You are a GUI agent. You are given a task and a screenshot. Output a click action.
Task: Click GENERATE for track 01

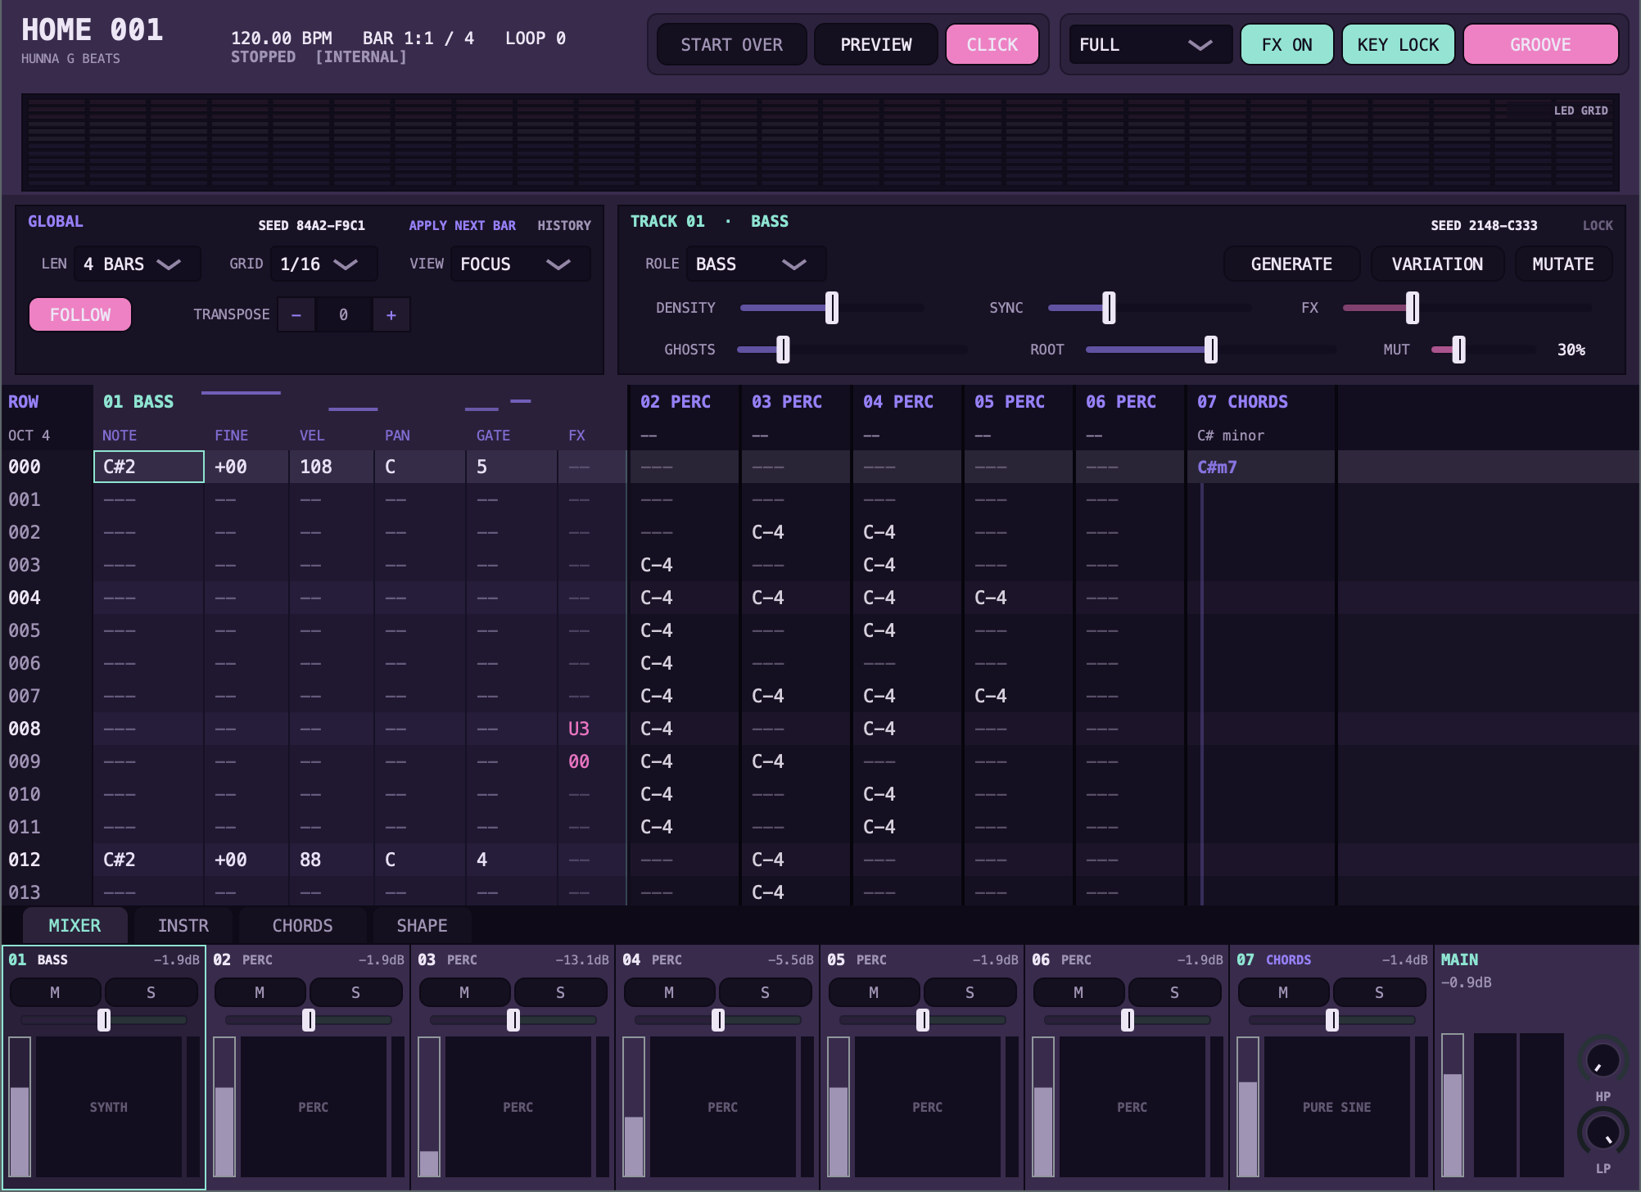(1291, 264)
